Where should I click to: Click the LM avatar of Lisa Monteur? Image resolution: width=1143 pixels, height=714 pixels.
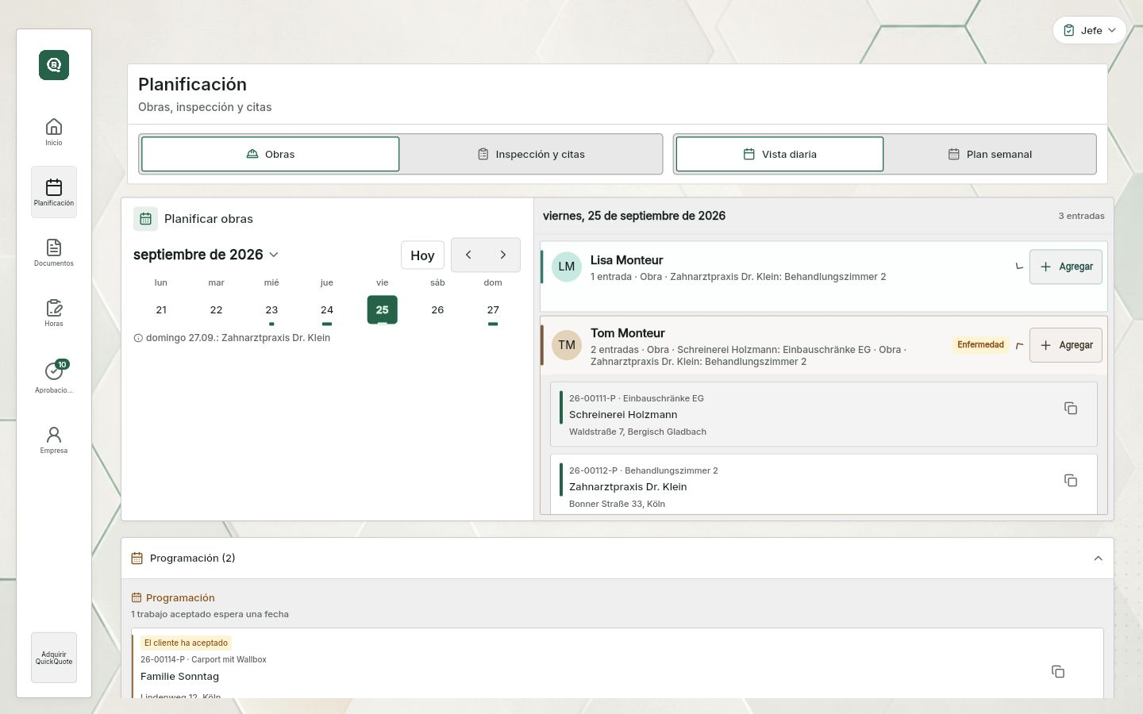click(567, 267)
